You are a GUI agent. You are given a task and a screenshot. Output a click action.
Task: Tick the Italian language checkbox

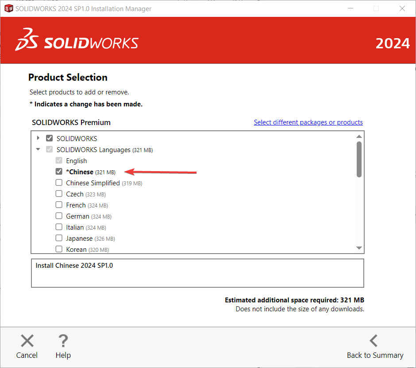click(x=59, y=227)
